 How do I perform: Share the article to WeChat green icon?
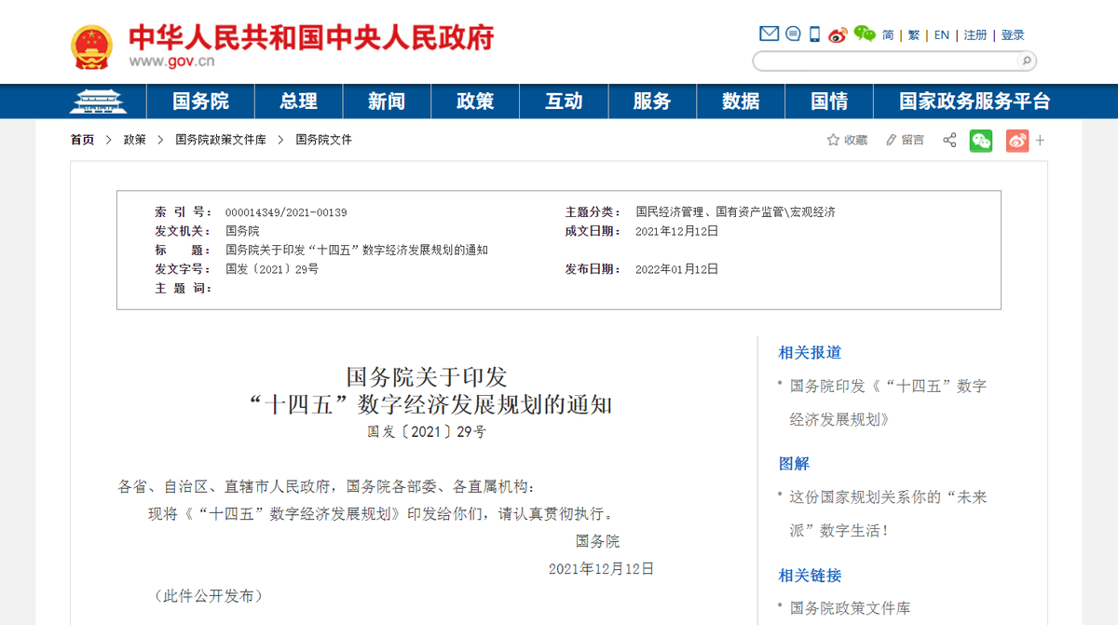[x=980, y=140]
